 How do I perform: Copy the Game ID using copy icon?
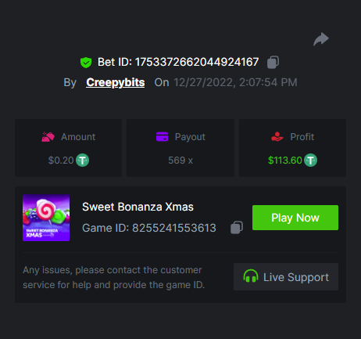point(237,228)
